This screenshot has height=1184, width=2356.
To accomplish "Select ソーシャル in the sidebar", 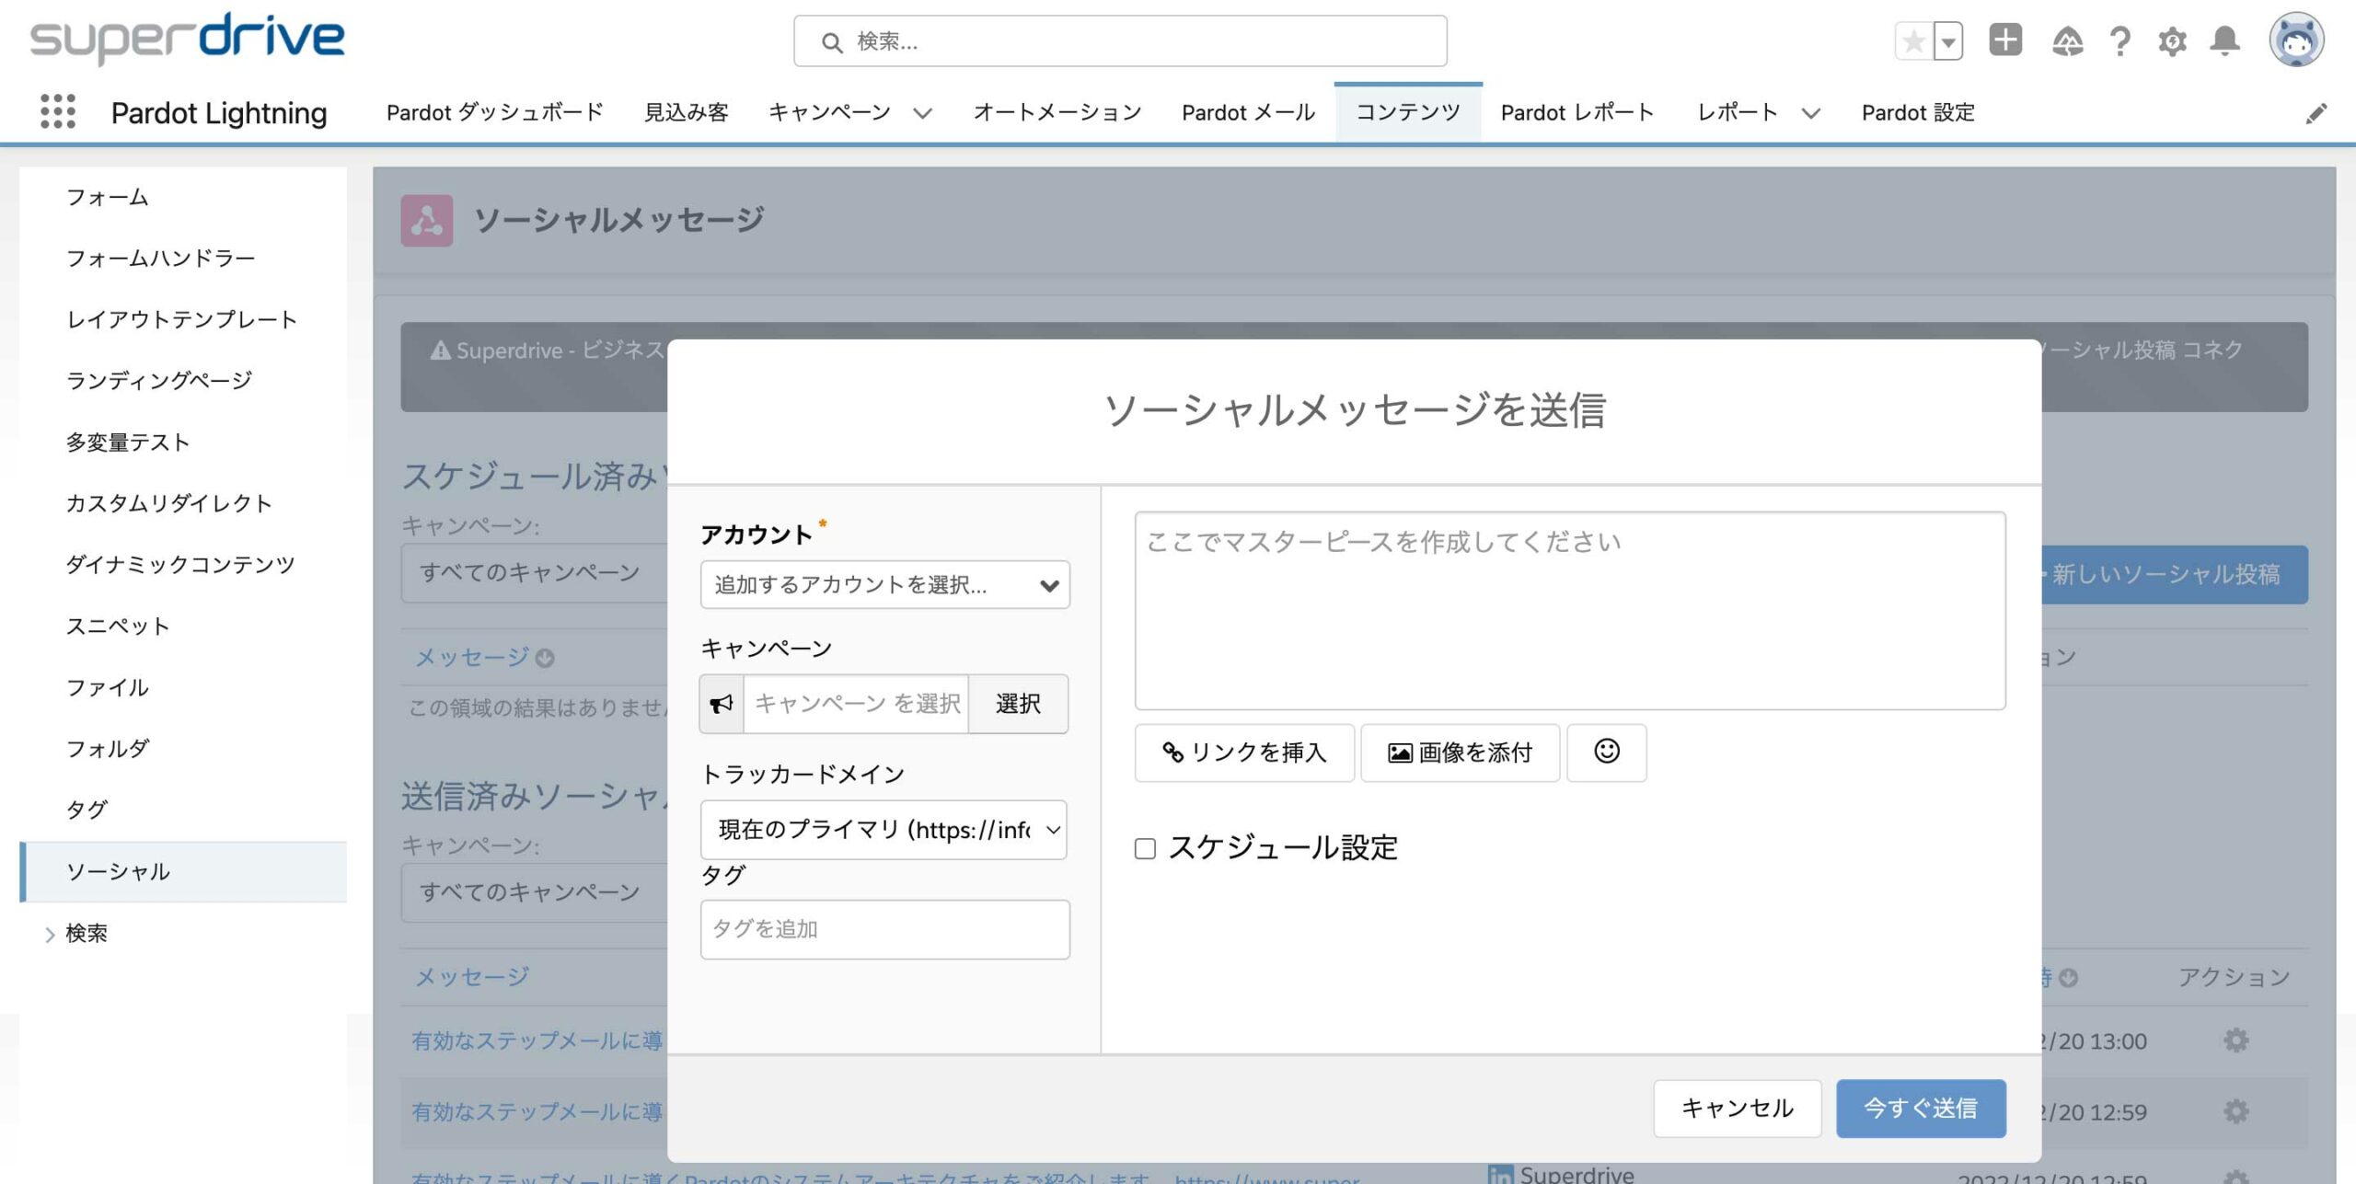I will (x=183, y=871).
